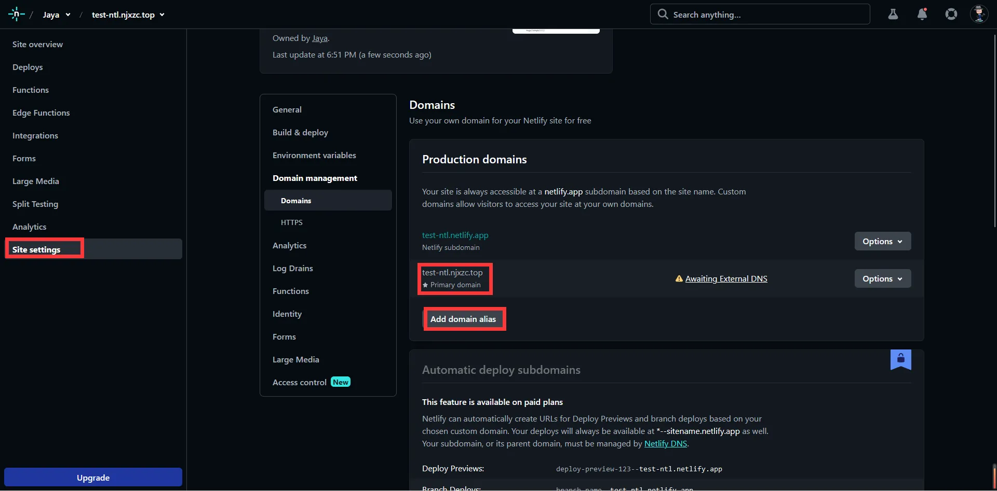Click the Upgrade button
Viewport: 997px width, 491px height.
[93, 478]
